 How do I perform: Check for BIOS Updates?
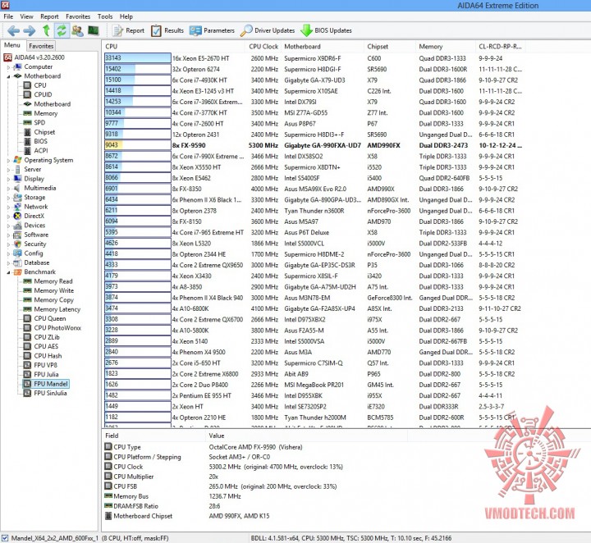pyautogui.click(x=326, y=30)
